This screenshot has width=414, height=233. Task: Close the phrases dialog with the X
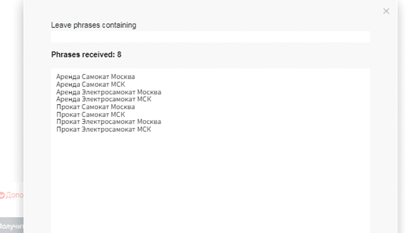click(x=386, y=11)
